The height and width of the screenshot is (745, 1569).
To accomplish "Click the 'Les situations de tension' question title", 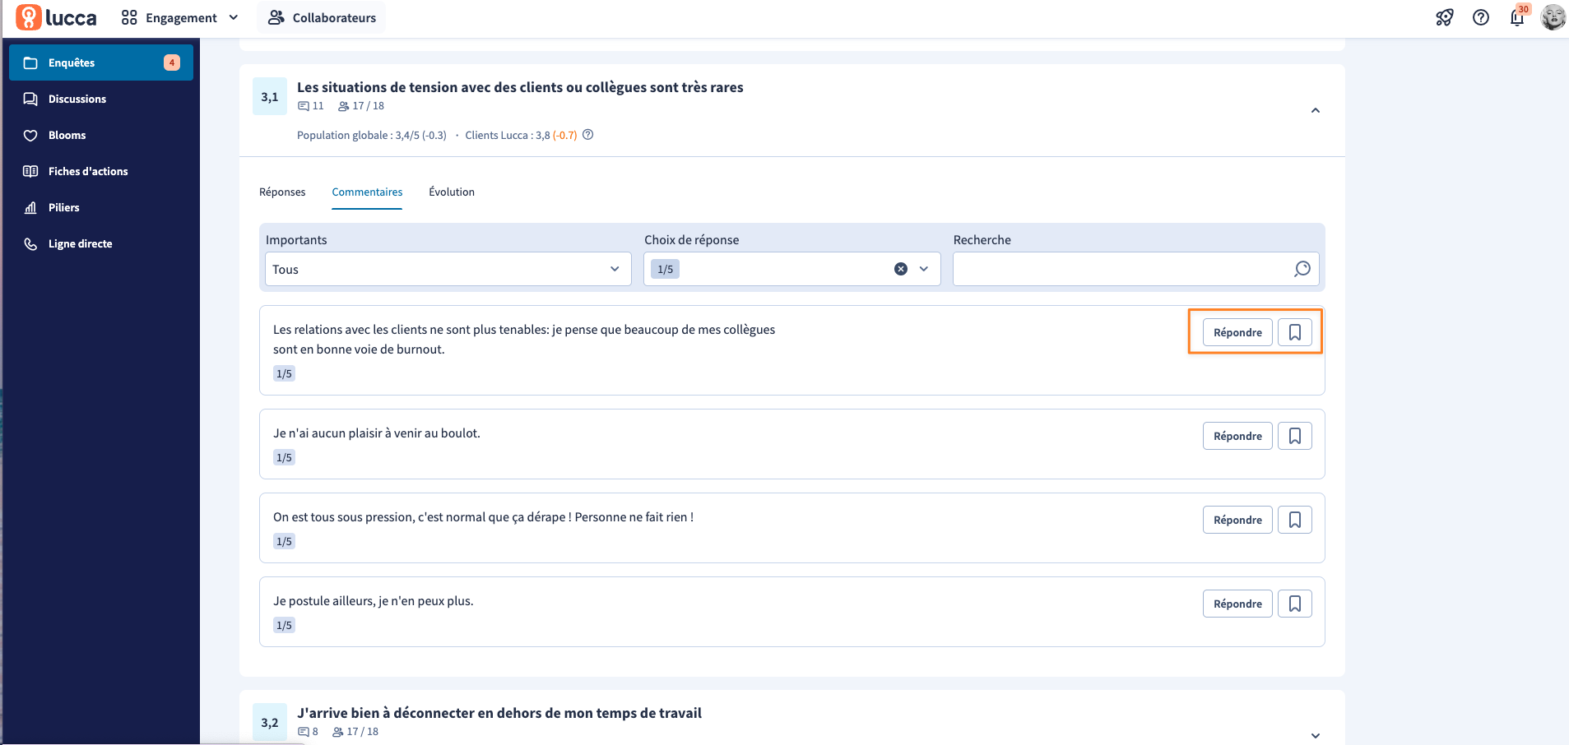I will click(520, 87).
